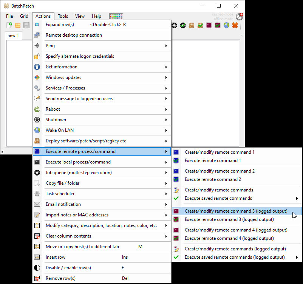Viewport: 303px width, 284px height.
Task: Click the blue Get information icon
Action: pyautogui.click(x=37, y=67)
